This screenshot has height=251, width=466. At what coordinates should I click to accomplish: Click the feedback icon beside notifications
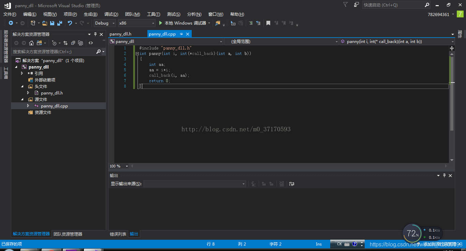tap(356, 5)
